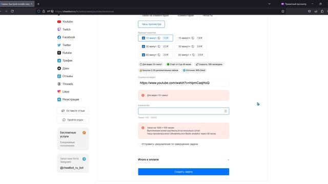Screen dimensions: 328x184
Task: Click the red Для видео 15+ минут alert
Action: [x=183, y=96]
